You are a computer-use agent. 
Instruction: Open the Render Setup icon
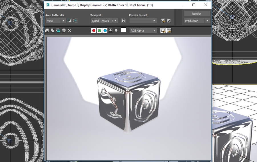(163, 21)
